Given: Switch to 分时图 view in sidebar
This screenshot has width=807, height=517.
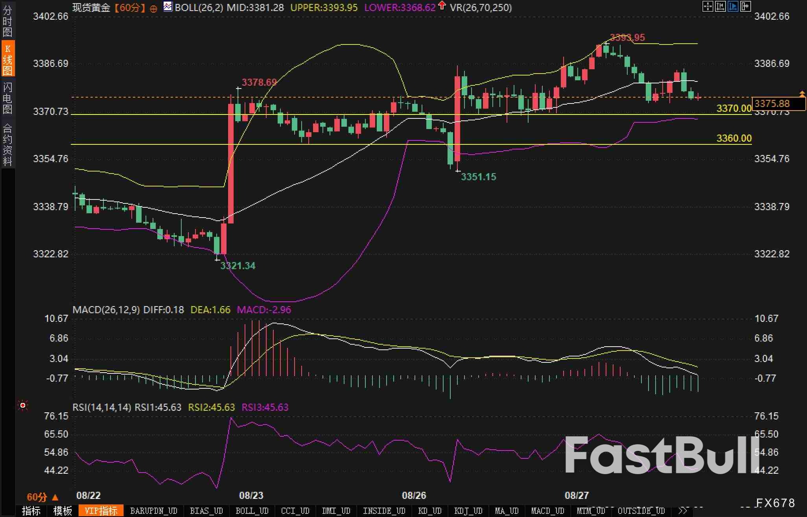Looking at the screenshot, I should [x=7, y=21].
